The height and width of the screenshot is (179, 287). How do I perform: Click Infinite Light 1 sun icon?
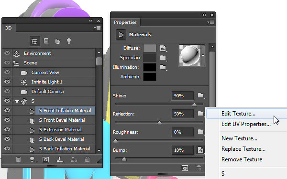pyautogui.click(x=24, y=83)
